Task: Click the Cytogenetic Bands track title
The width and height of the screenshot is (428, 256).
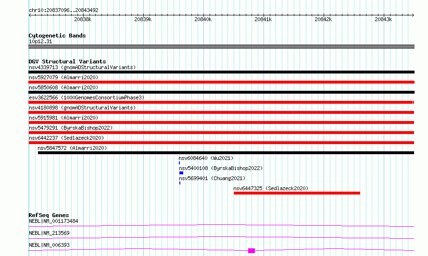Action: pos(57,36)
